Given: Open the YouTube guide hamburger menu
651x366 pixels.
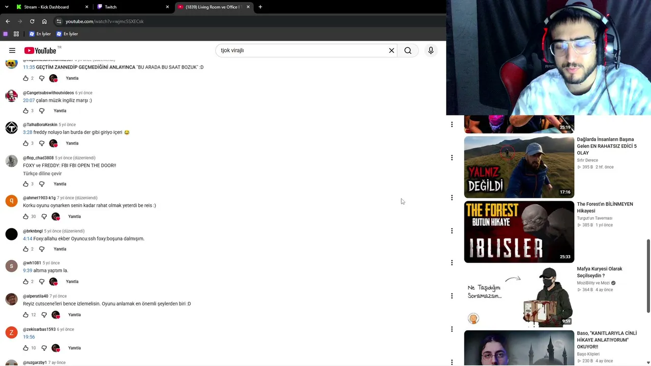Looking at the screenshot, I should [x=12, y=50].
